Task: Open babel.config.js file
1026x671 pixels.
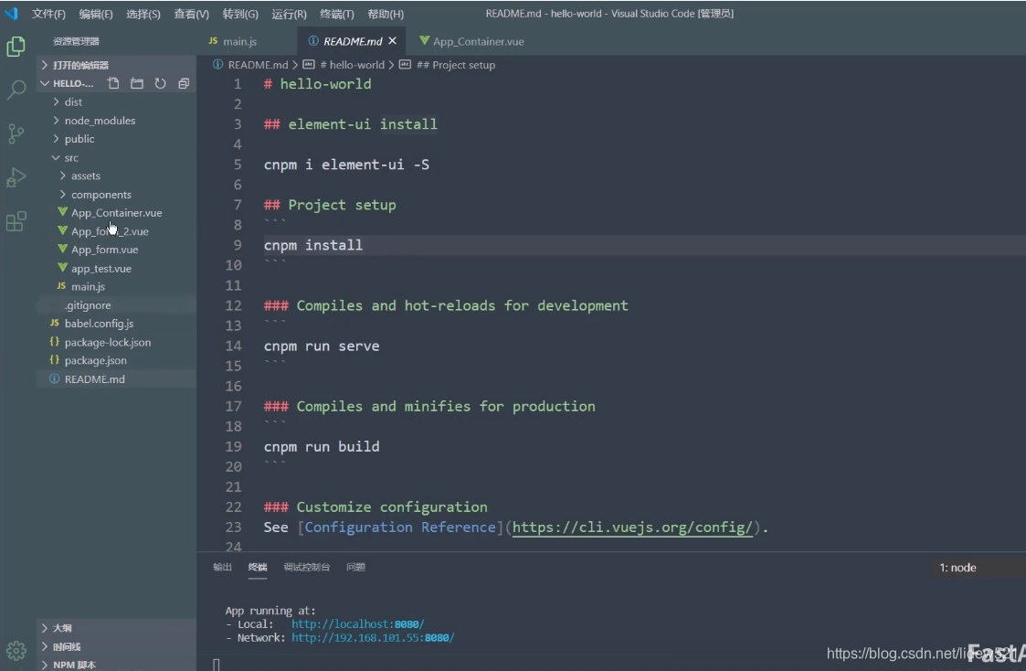Action: [116, 324]
